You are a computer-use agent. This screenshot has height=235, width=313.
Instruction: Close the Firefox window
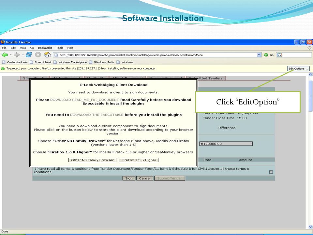[x=310, y=42]
